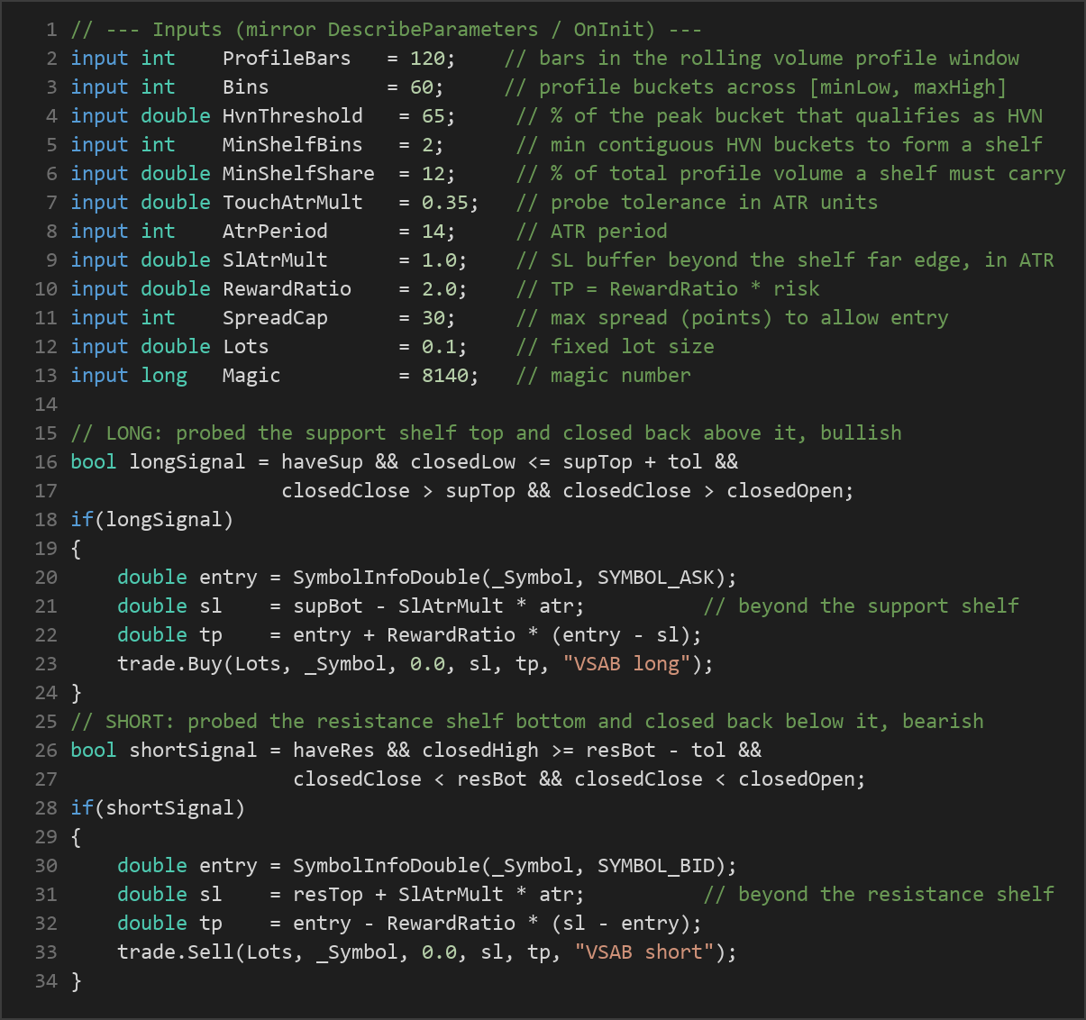Click the "// magic number" comment
The width and height of the screenshot is (1086, 1020).
tap(604, 376)
